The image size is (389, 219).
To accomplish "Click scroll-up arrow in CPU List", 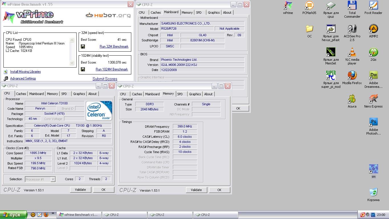I will (x=72, y=40).
